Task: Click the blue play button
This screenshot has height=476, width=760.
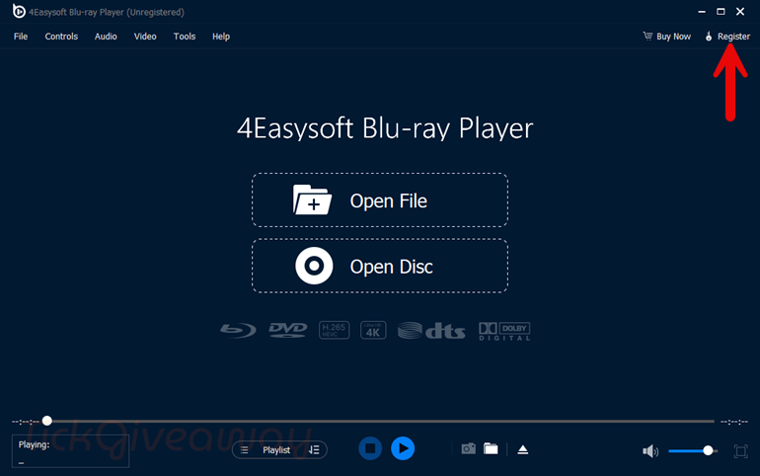Action: coord(403,448)
